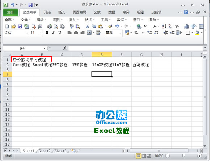Decrease decimal places
The width and height of the screenshot is (210, 161).
click(x=156, y=33)
